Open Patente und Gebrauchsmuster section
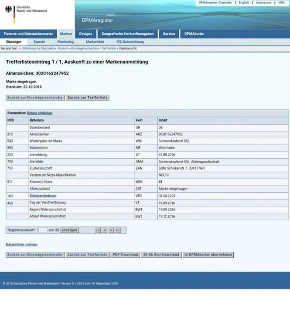290x309 pixels. pos(28,34)
